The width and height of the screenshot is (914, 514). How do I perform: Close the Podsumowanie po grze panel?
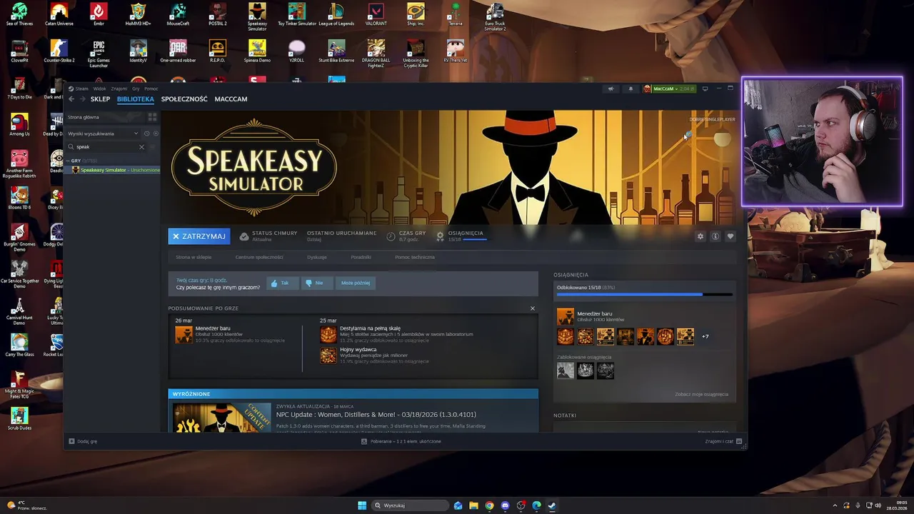pos(532,308)
